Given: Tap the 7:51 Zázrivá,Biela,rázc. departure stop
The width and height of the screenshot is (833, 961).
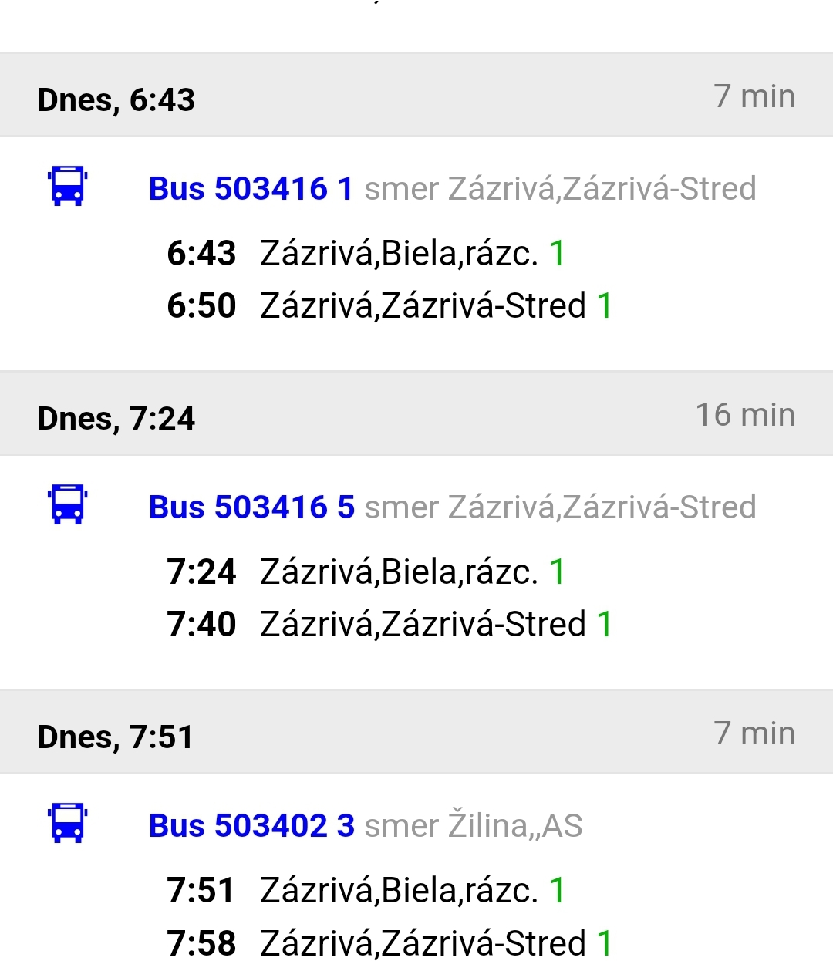Looking at the screenshot, I should click(x=398, y=891).
